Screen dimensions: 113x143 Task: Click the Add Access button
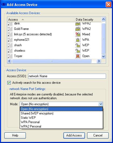click(74, 135)
